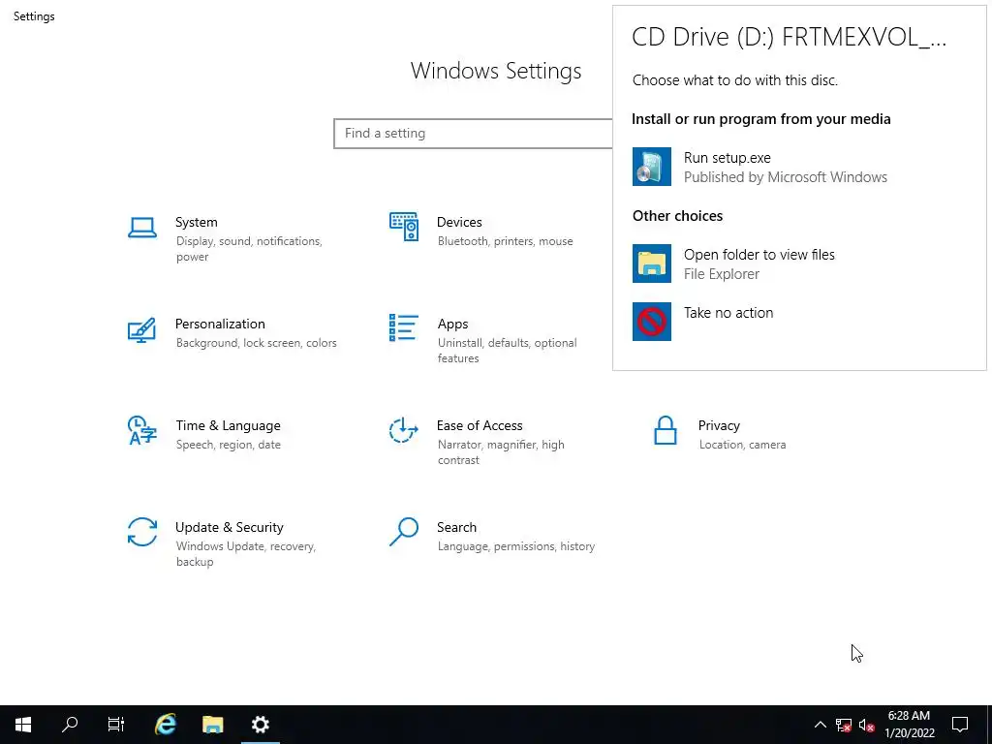Open Ease of Access title link
This screenshot has width=992, height=744.
coord(480,426)
